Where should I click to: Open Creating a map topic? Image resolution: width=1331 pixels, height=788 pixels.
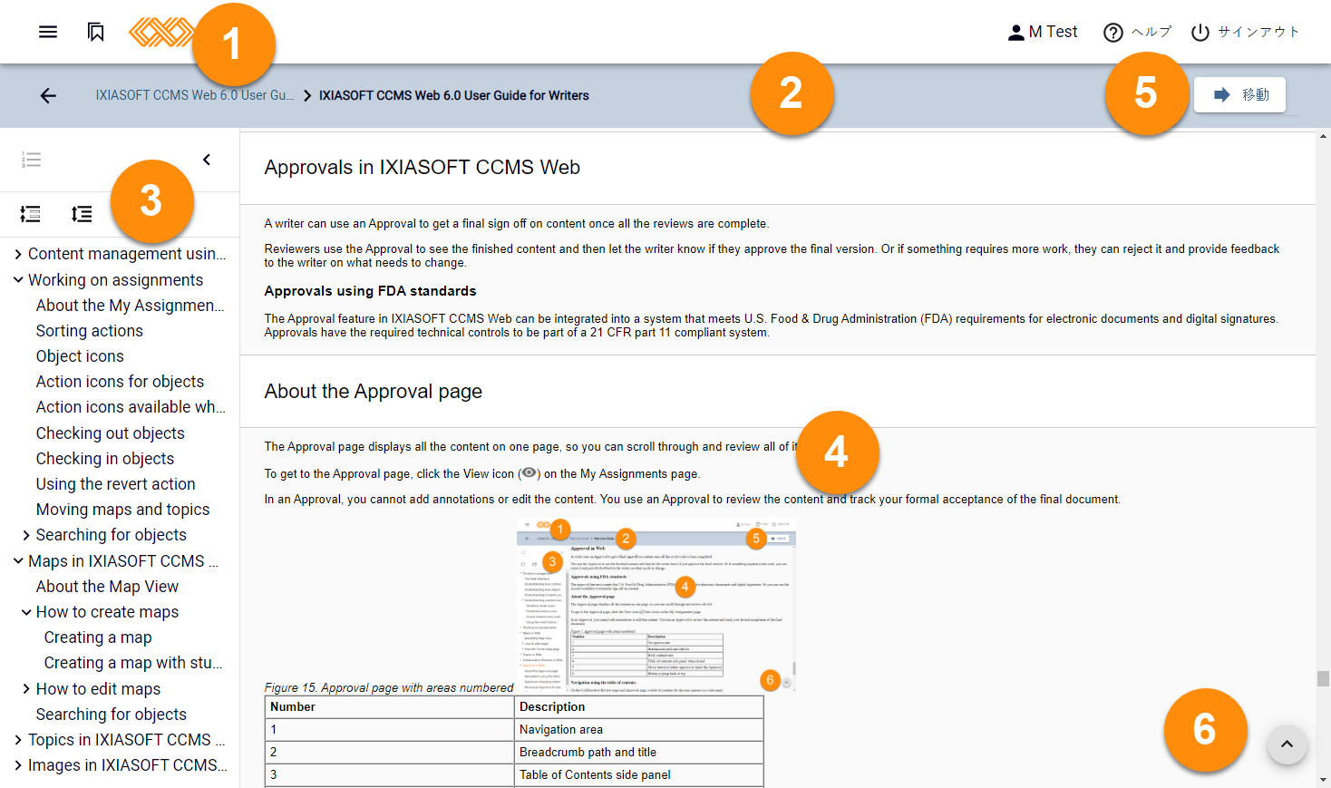tap(98, 637)
